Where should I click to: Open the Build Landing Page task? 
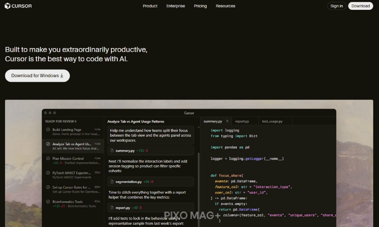73,132
